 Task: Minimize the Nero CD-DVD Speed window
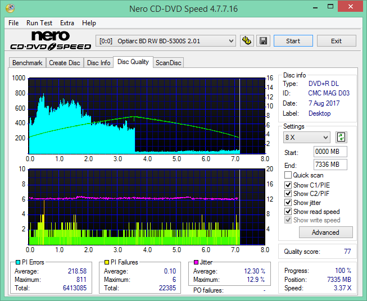315,7
